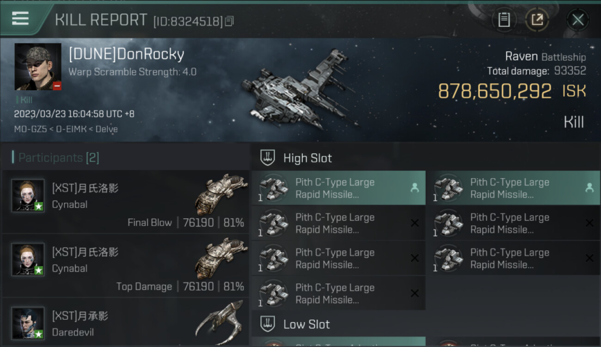Open DonRocky's pilot portrait
This screenshot has width=601, height=347.
(38, 67)
